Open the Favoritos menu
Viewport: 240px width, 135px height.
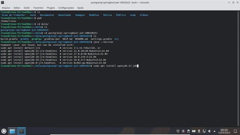(38, 8)
